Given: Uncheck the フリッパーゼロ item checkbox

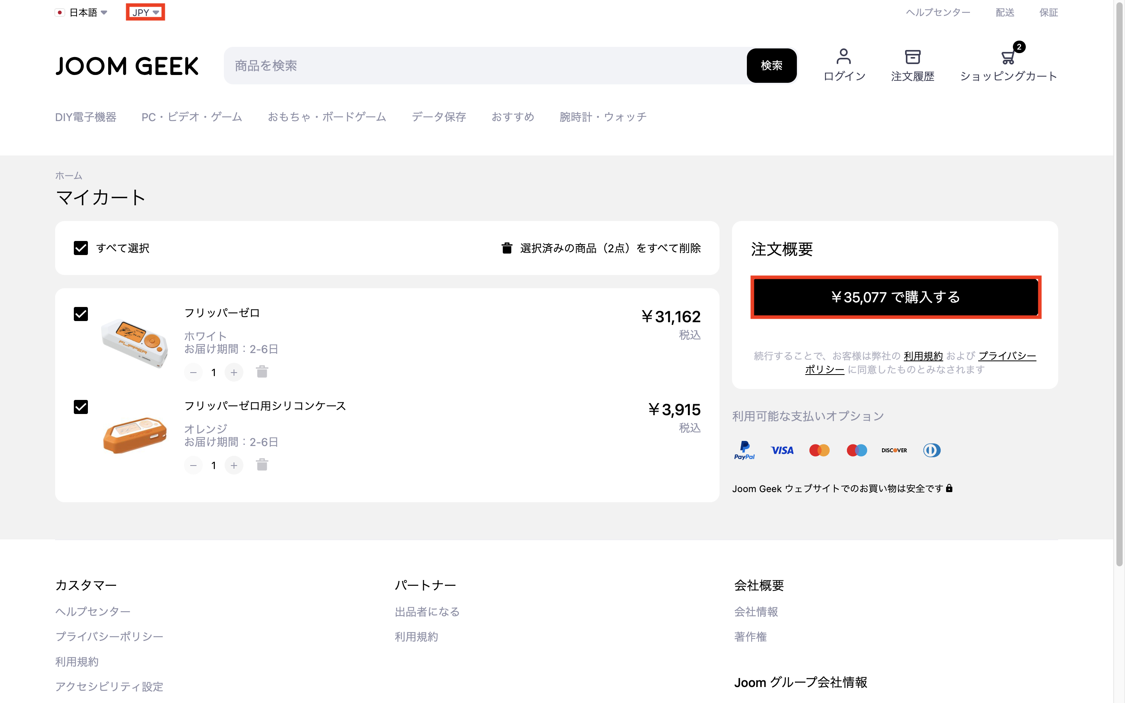Looking at the screenshot, I should (81, 314).
